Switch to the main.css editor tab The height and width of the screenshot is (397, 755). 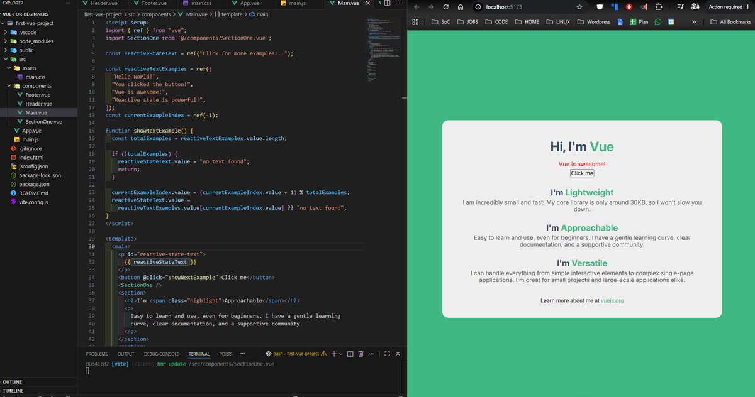202,4
